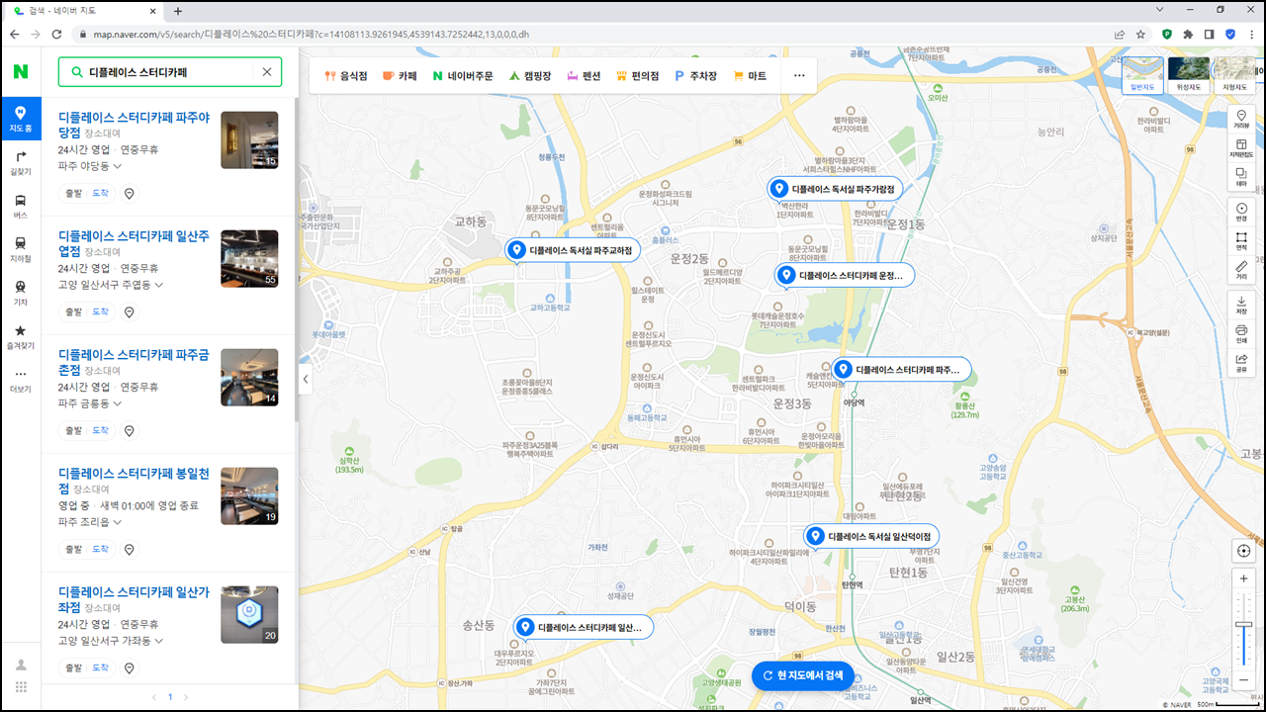
Task: Open the apps grid icon in sidebar
Action: pyautogui.click(x=21, y=687)
